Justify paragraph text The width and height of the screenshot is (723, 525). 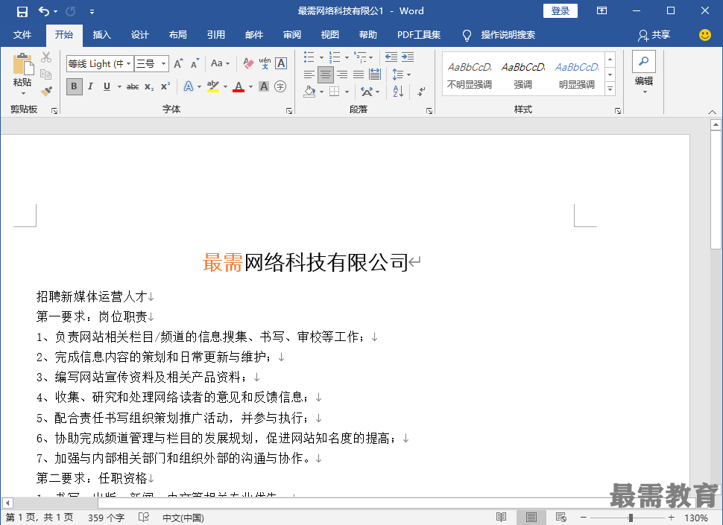point(359,74)
